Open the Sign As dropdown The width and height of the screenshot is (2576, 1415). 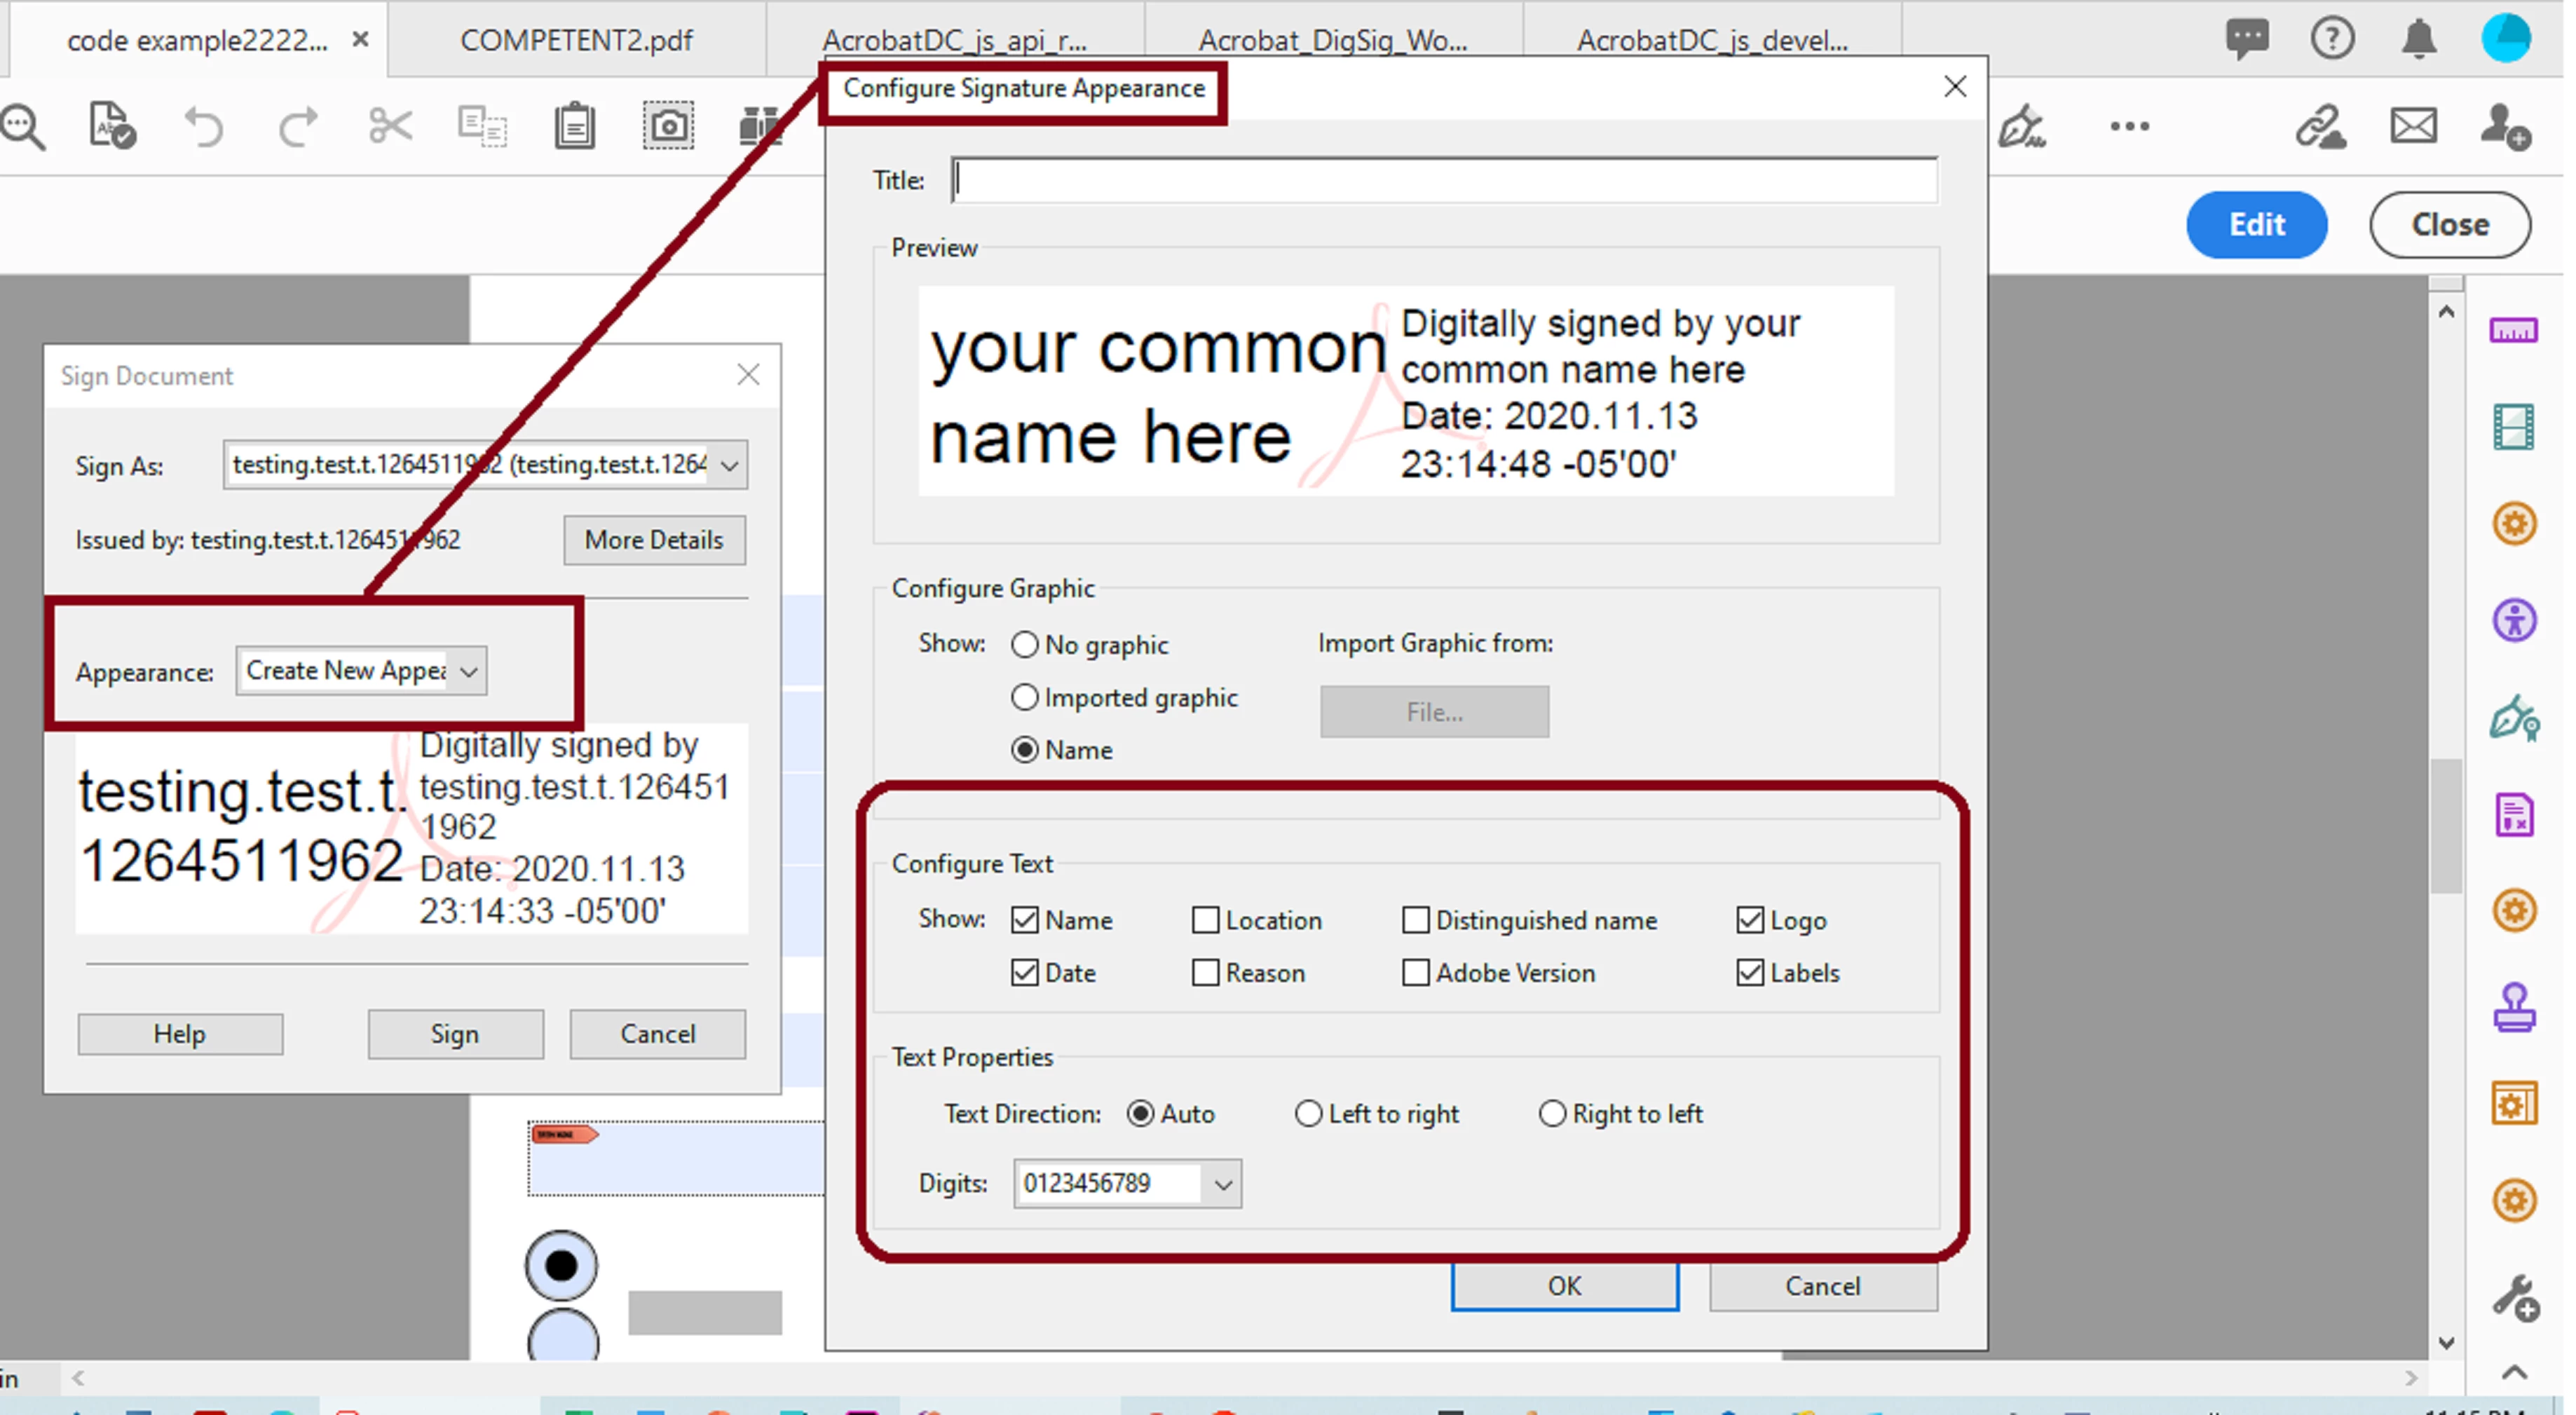tap(730, 465)
